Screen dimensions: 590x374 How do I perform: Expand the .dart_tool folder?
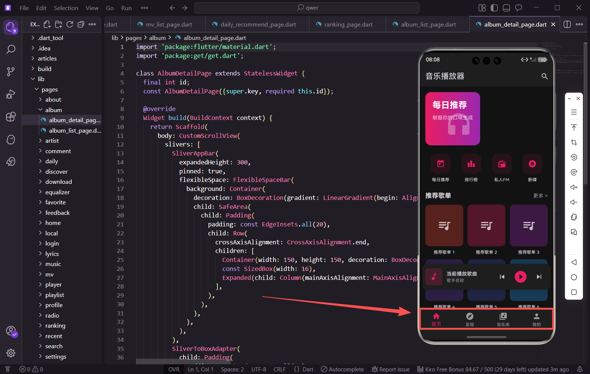62,38
